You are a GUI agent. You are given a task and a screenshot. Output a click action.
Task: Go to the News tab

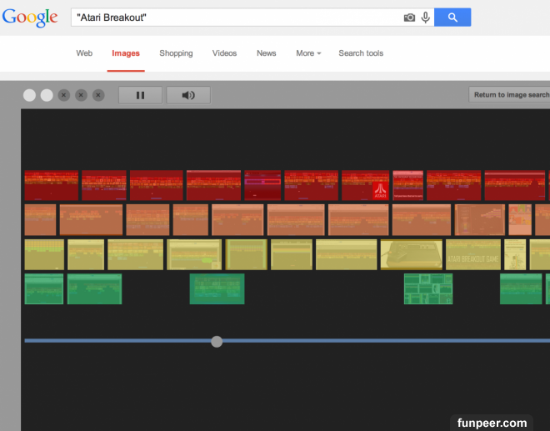click(x=266, y=53)
